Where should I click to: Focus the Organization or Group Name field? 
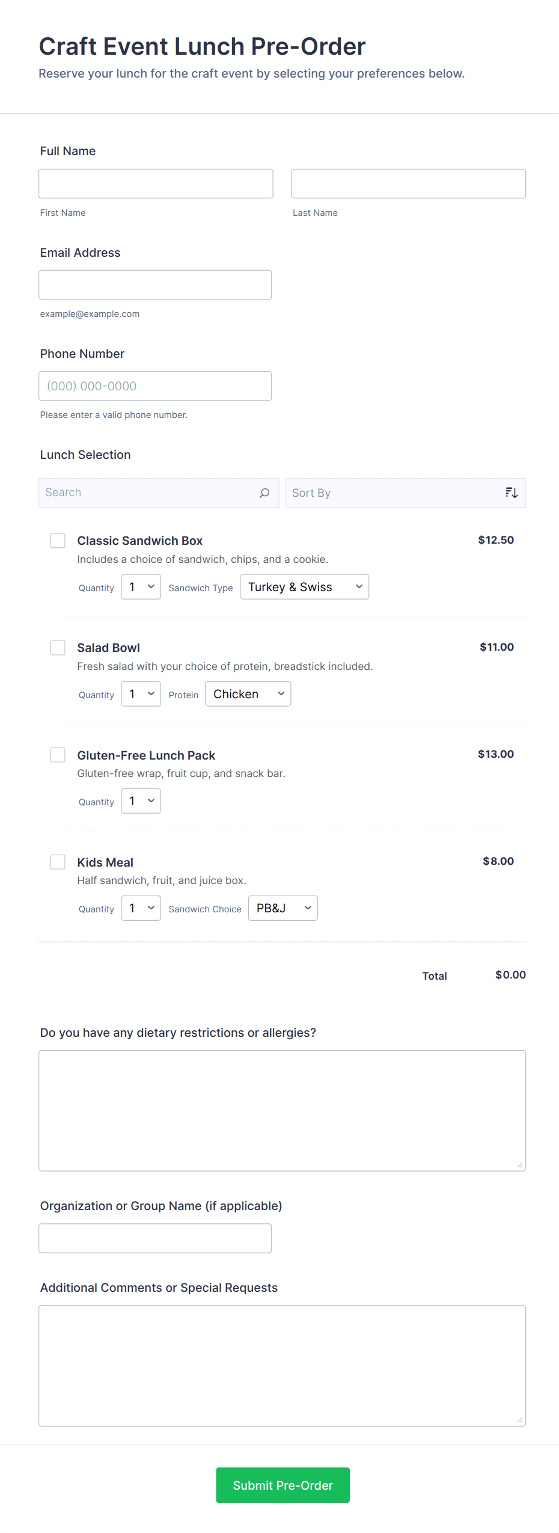(x=155, y=1238)
